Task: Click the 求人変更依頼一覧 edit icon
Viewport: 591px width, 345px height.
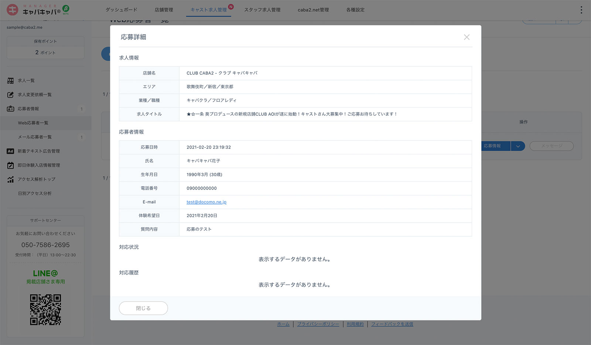Action: pyautogui.click(x=10, y=95)
